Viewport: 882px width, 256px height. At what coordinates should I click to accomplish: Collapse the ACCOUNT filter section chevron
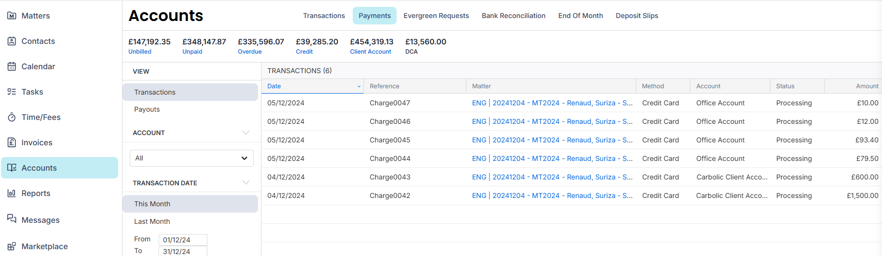(246, 133)
